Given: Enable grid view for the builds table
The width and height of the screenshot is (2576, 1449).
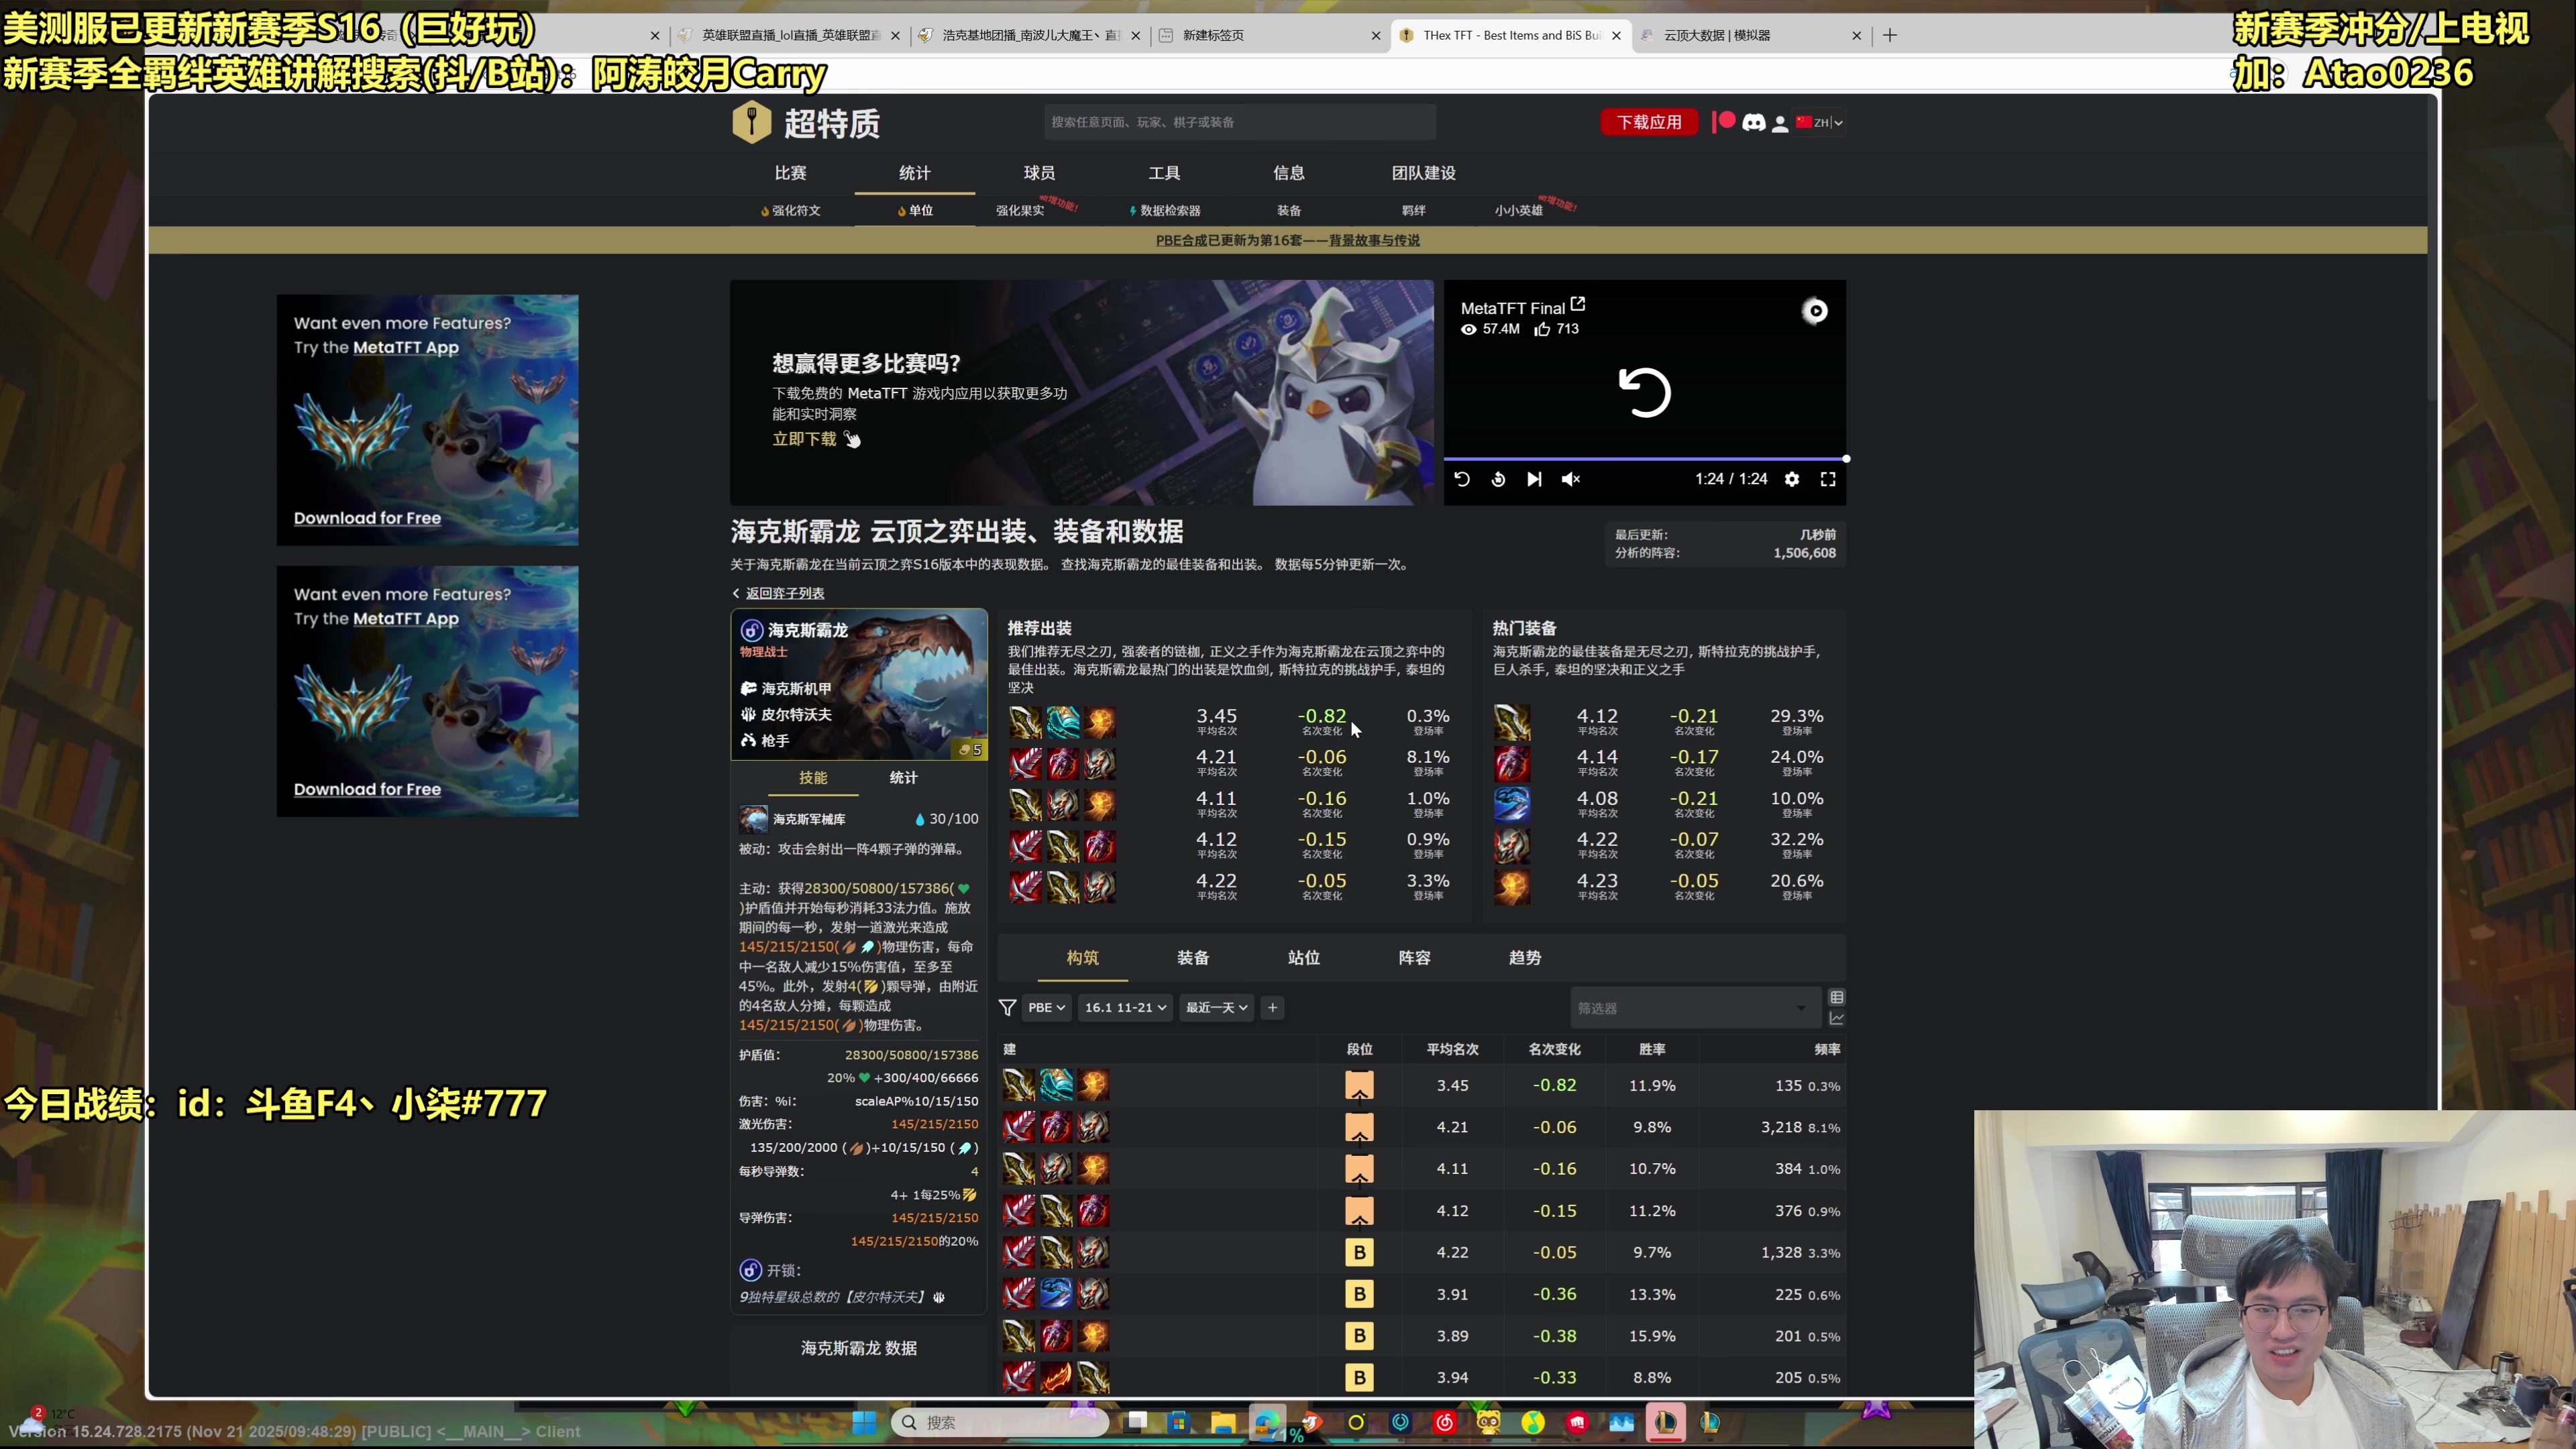Looking at the screenshot, I should 1836,996.
